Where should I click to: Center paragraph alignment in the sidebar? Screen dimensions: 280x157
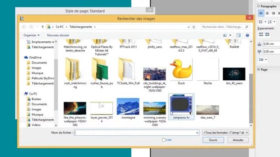(x=267, y=14)
